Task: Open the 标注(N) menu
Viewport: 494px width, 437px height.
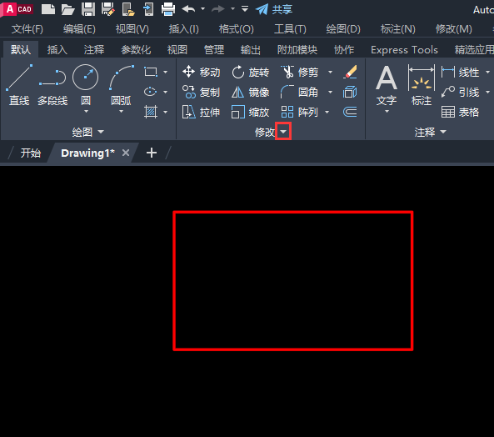Action: [x=397, y=29]
